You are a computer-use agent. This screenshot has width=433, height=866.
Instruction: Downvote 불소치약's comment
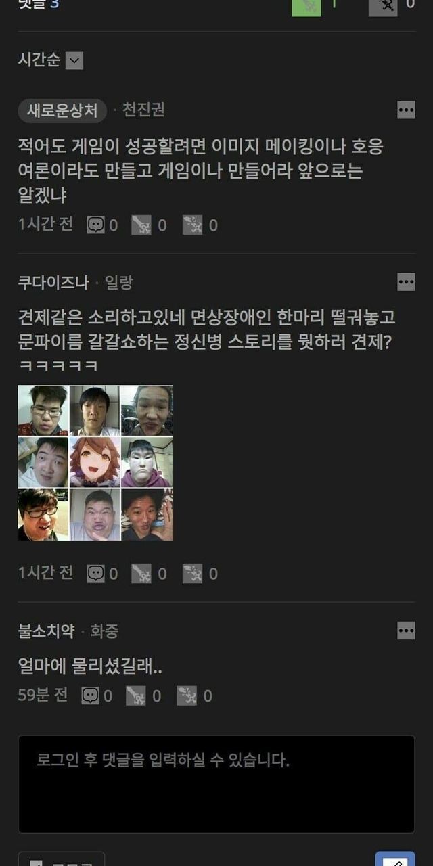point(187,696)
